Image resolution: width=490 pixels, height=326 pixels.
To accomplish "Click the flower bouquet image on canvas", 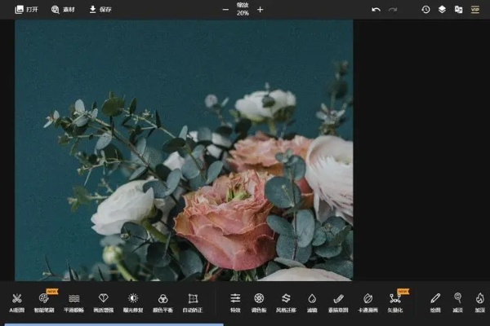I will pos(184,150).
